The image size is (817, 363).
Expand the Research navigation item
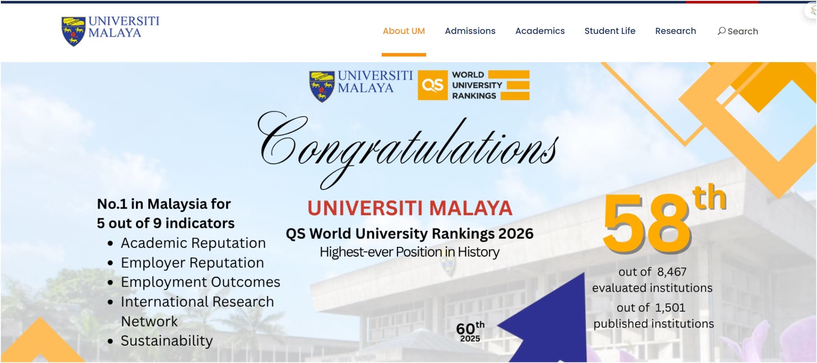click(675, 31)
